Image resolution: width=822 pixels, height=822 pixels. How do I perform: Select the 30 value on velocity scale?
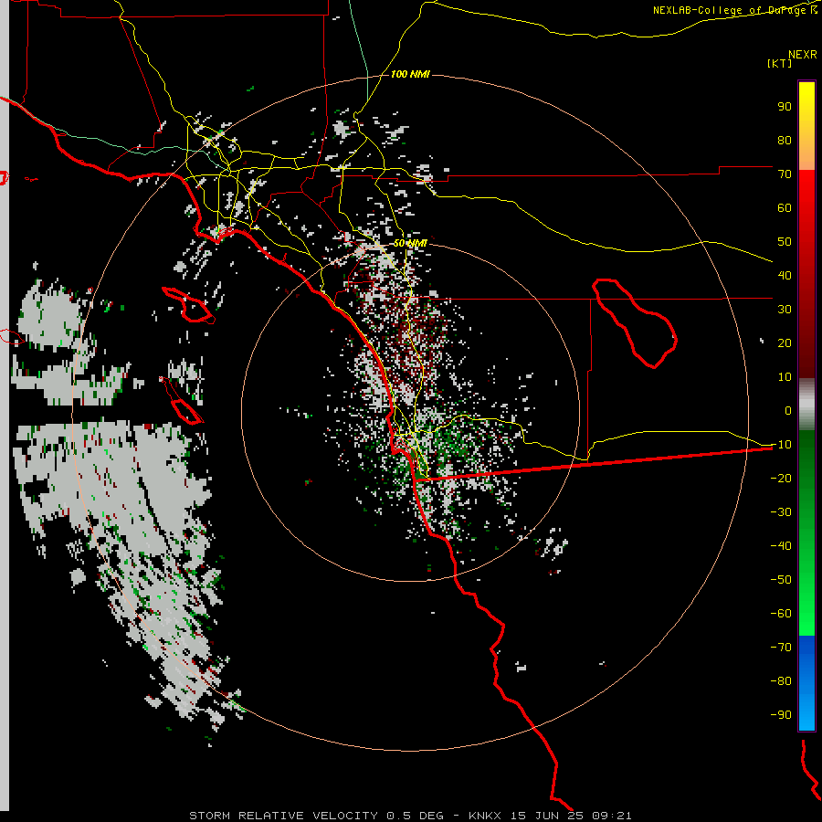tap(785, 310)
